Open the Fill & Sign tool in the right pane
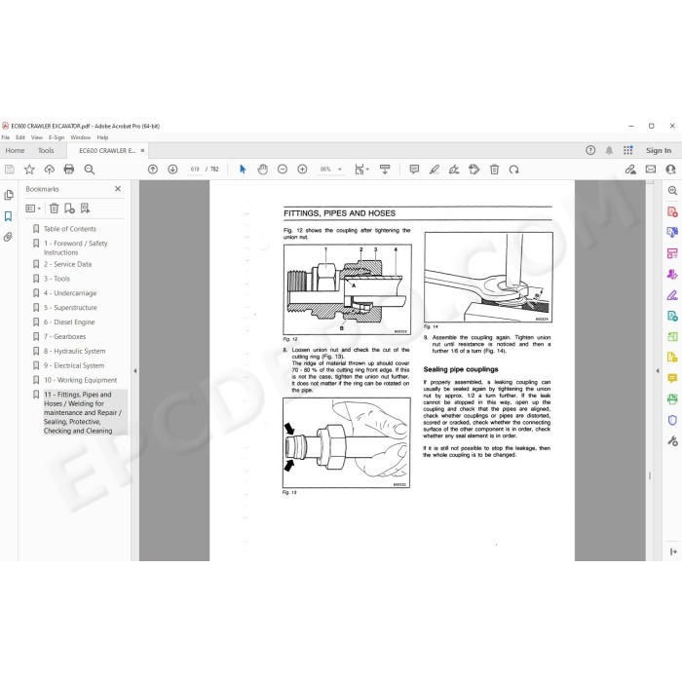This screenshot has height=682, width=682. point(672,295)
